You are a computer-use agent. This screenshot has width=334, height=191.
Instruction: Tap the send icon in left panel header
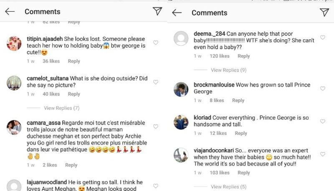(x=157, y=12)
